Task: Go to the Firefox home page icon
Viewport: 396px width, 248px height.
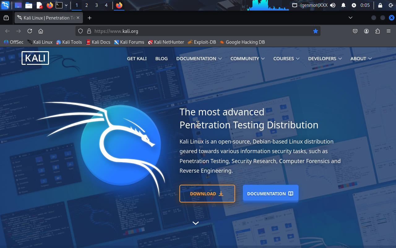Action: [x=41, y=31]
